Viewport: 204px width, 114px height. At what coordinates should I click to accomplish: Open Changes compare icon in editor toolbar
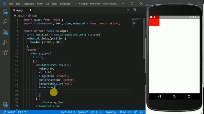point(128,10)
